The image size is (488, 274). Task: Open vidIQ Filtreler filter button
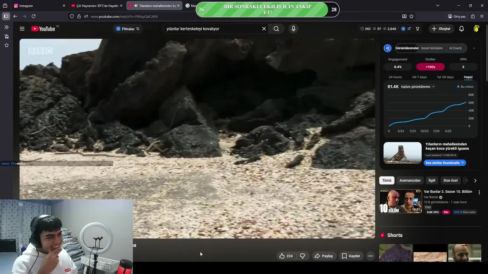click(128, 29)
